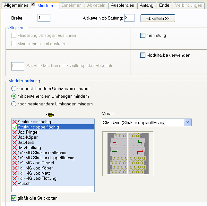Toggle Modulfarbe verwenden checkbox

(x=143, y=55)
